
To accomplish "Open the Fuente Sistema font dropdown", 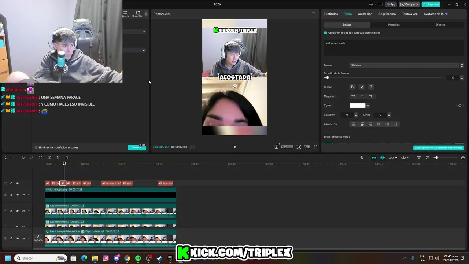I will click(x=406, y=65).
